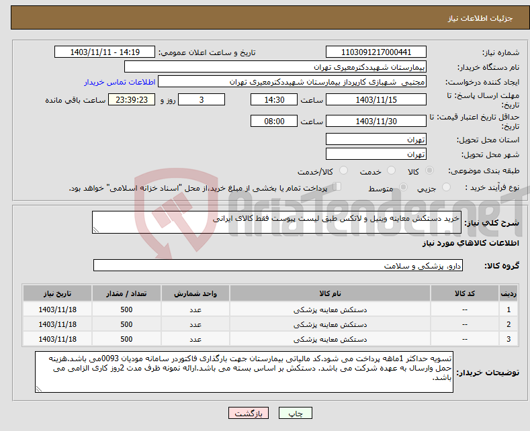
Task: Click the اطلاعات کالاهای مورد نیاز section heading
Action: pyautogui.click(x=470, y=243)
